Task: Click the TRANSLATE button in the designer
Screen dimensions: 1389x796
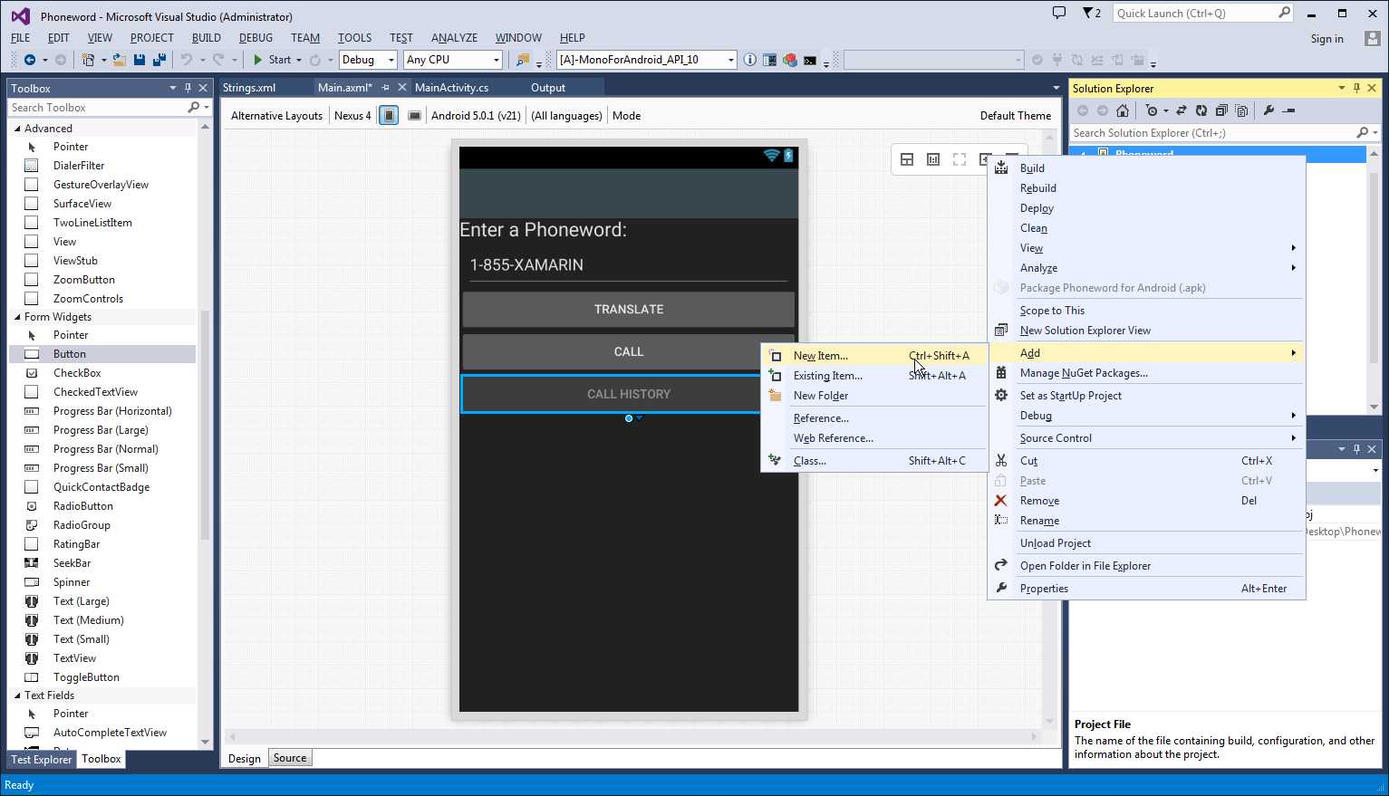Action: tap(628, 310)
